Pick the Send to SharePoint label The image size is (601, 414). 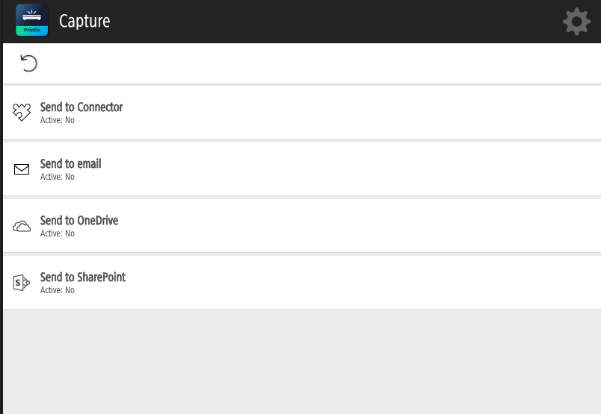(83, 277)
